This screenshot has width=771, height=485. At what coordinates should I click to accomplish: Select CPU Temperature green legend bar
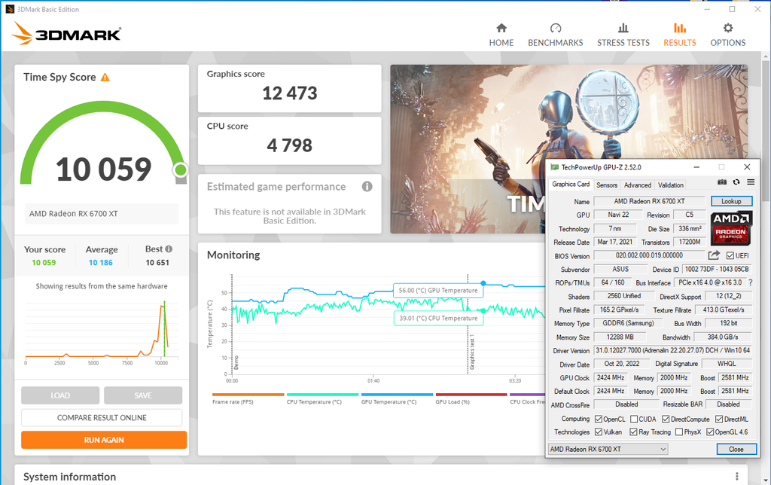(322, 395)
